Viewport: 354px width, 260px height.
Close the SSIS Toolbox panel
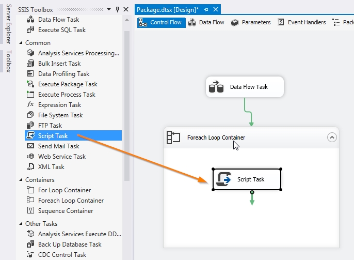(x=126, y=9)
